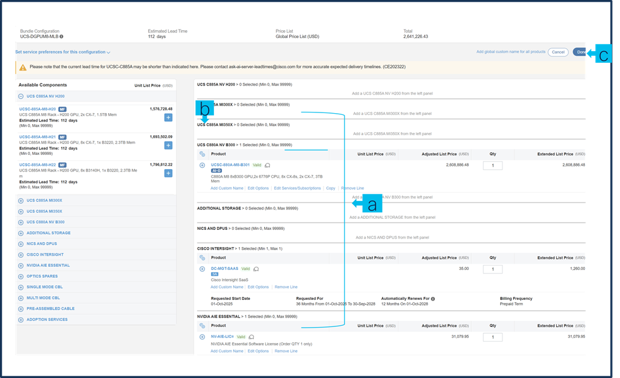620x378 pixels.
Task: Expand the CISCO INTERSIGHT category
Action: 21,254
